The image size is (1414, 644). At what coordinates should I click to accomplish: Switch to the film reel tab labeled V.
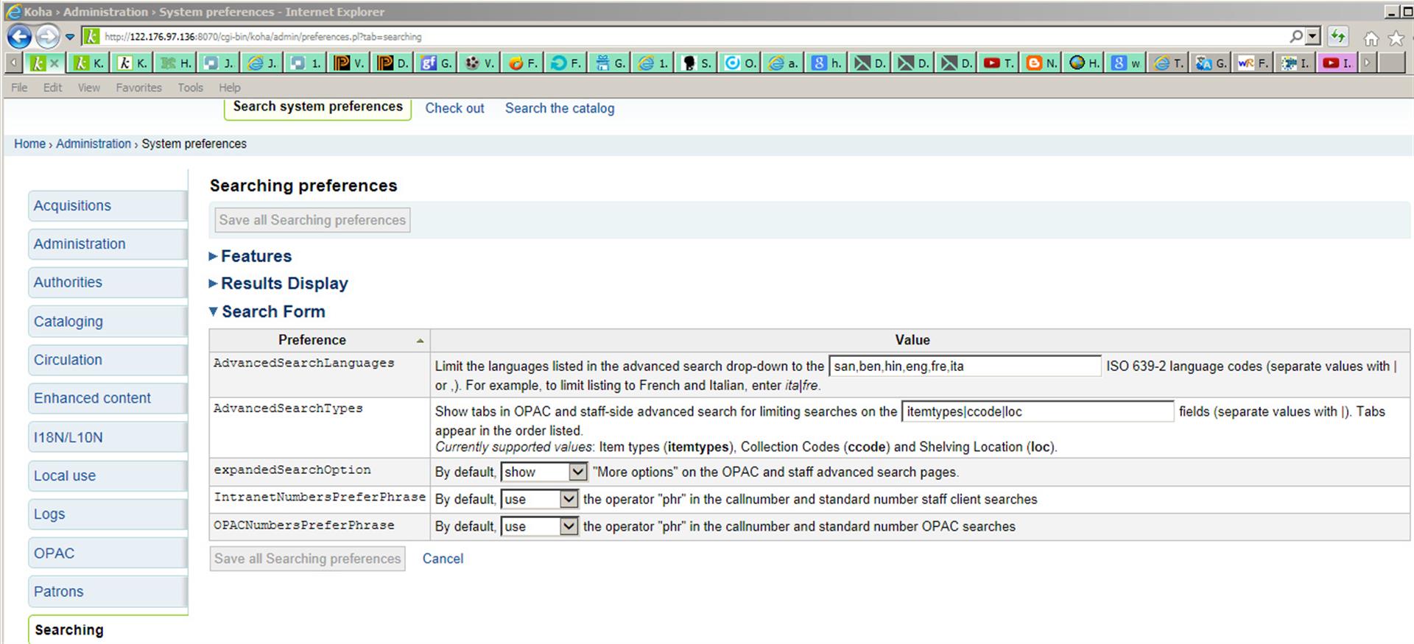coord(479,63)
